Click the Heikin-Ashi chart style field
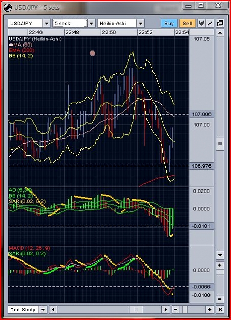Screen dimensions: 231x320 click(117, 23)
